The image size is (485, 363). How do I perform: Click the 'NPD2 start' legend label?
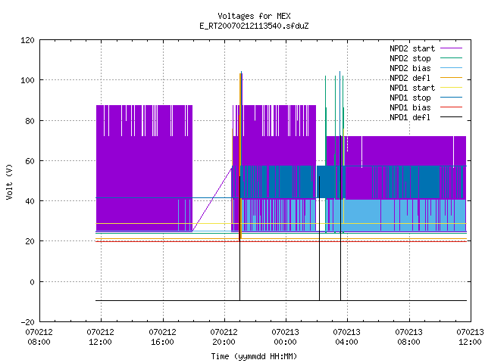pos(412,48)
